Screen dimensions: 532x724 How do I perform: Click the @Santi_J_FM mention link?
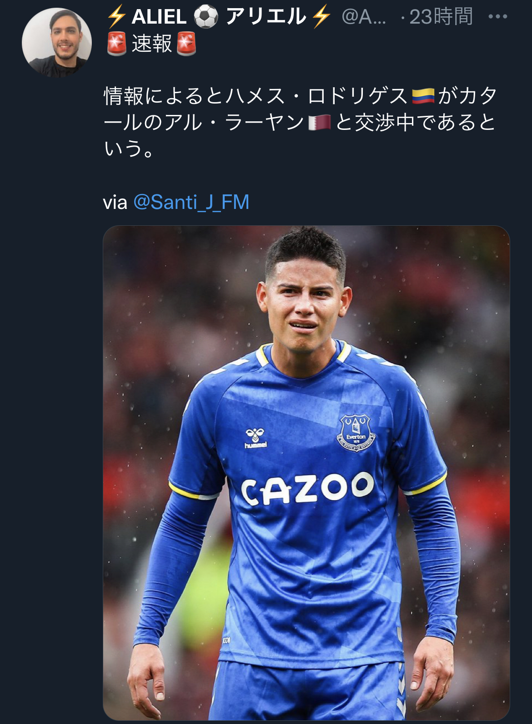tap(191, 202)
